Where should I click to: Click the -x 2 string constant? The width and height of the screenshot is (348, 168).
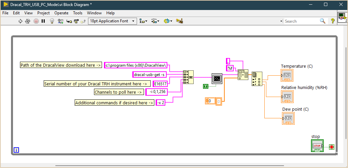[x=160, y=103]
